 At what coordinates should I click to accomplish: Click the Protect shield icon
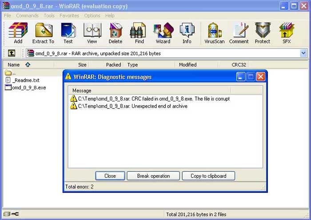click(x=263, y=30)
